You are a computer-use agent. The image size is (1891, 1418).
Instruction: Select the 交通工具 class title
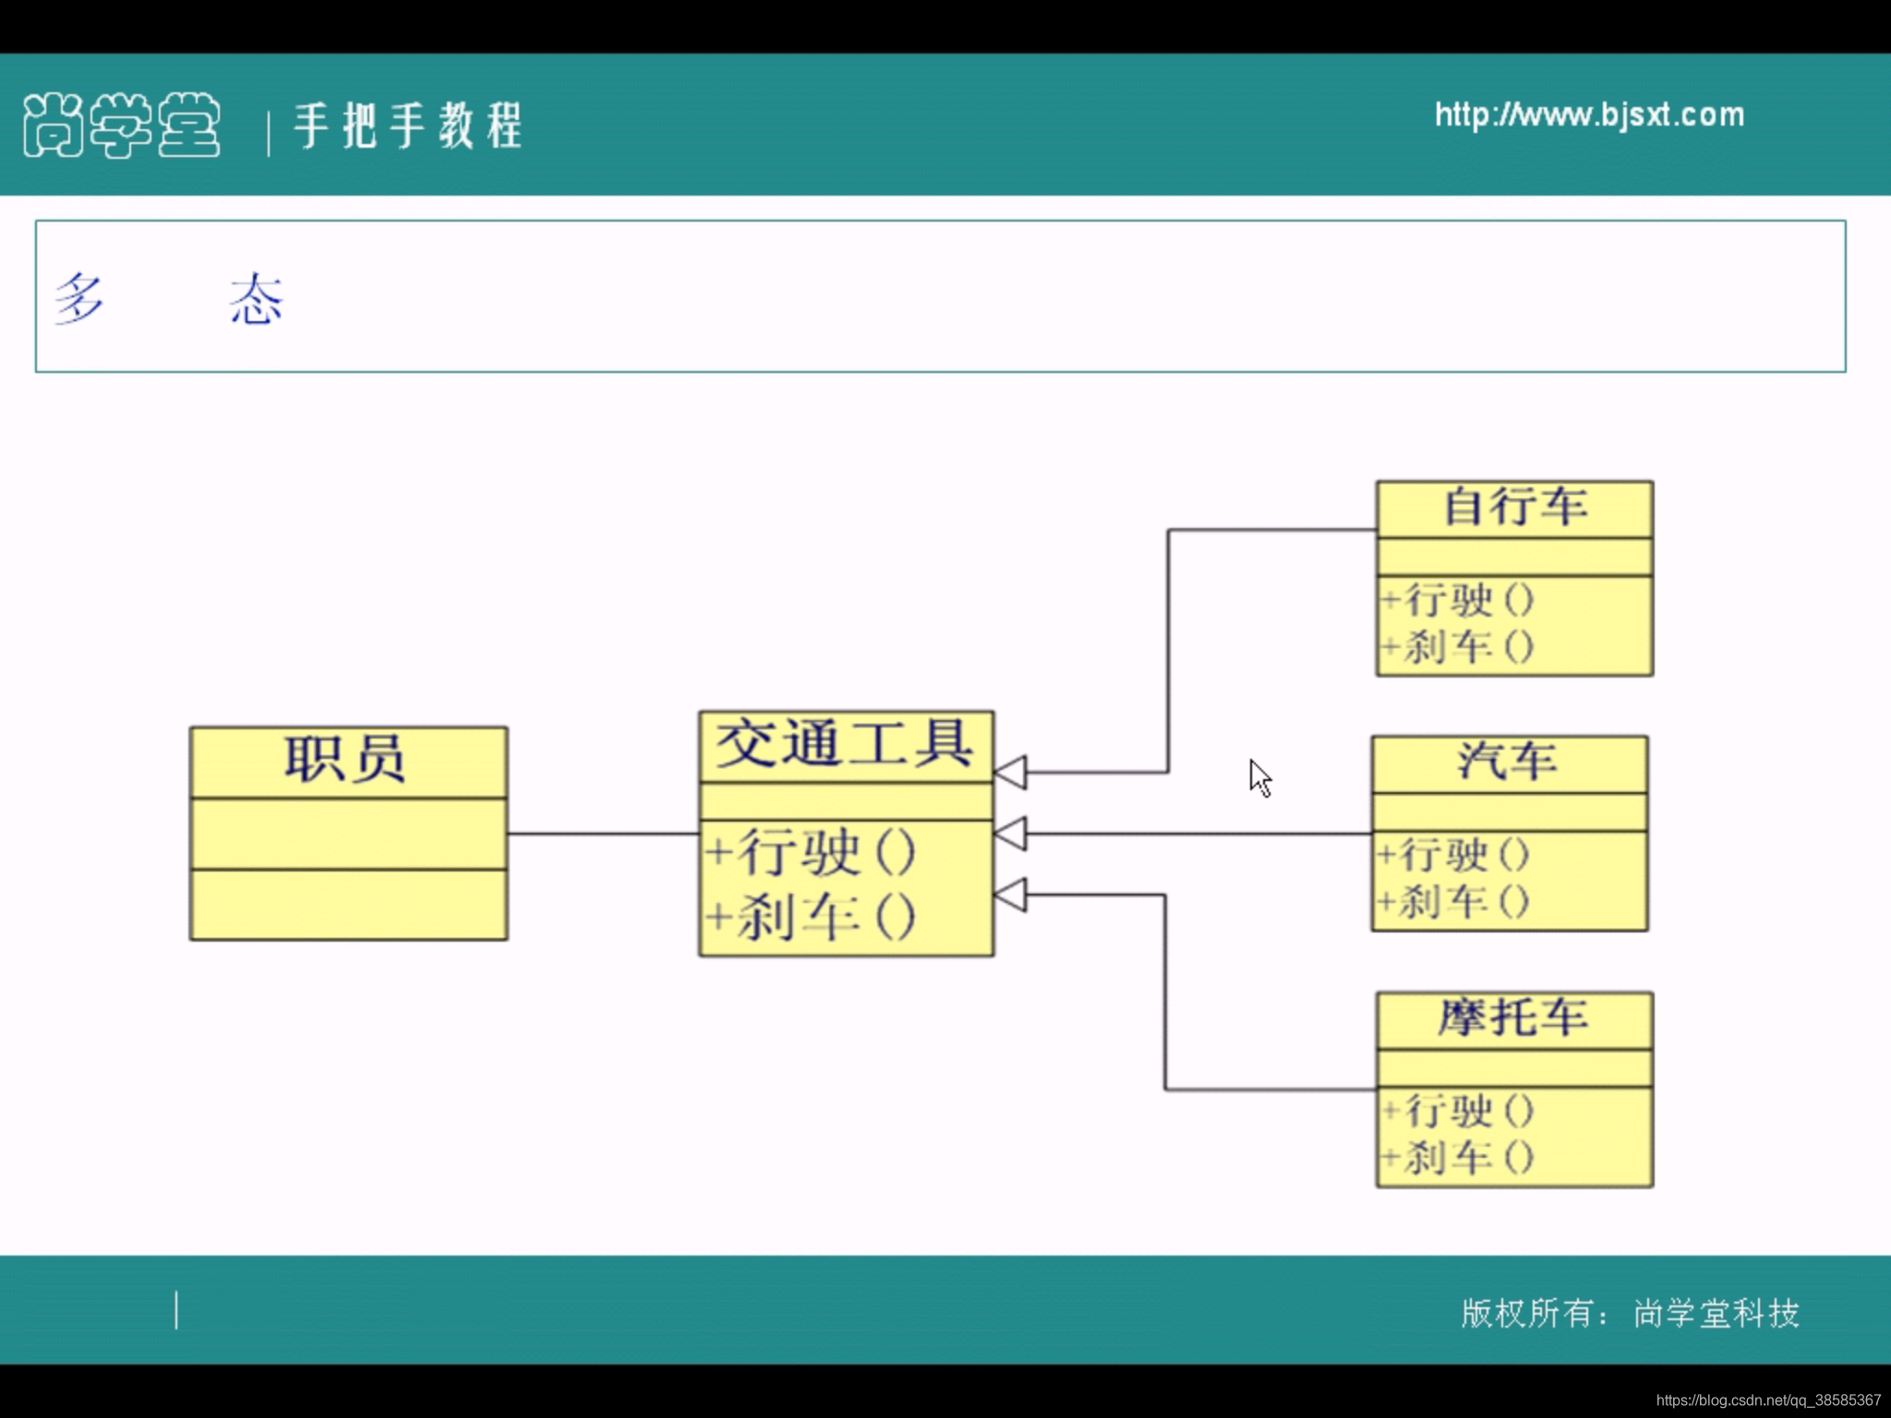click(x=844, y=745)
